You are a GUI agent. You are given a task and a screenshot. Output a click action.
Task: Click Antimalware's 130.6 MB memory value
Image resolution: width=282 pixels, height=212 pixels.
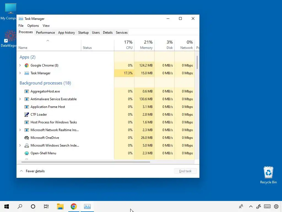[146, 99]
